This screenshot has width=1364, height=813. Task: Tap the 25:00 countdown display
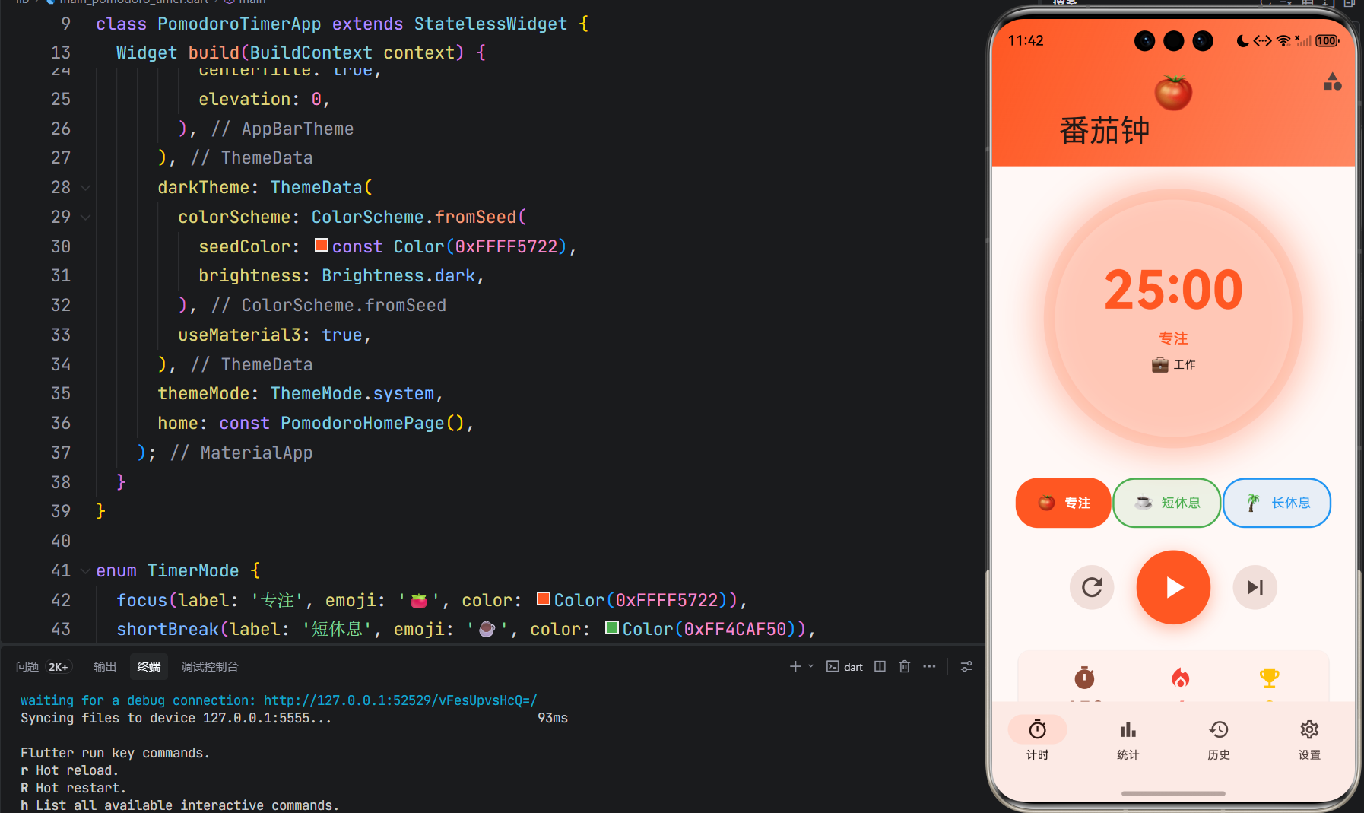[1173, 290]
